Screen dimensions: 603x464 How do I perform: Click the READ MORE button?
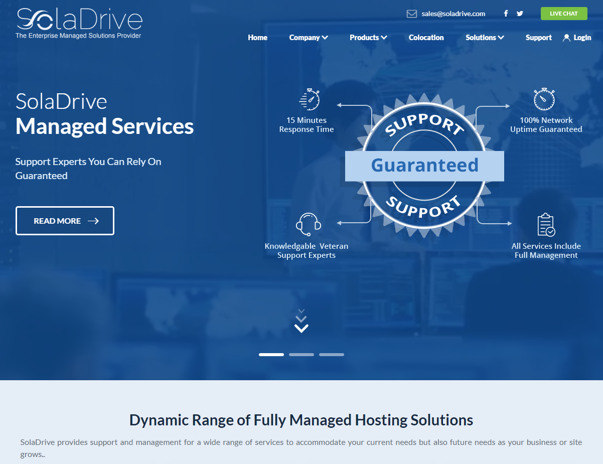[x=65, y=221]
